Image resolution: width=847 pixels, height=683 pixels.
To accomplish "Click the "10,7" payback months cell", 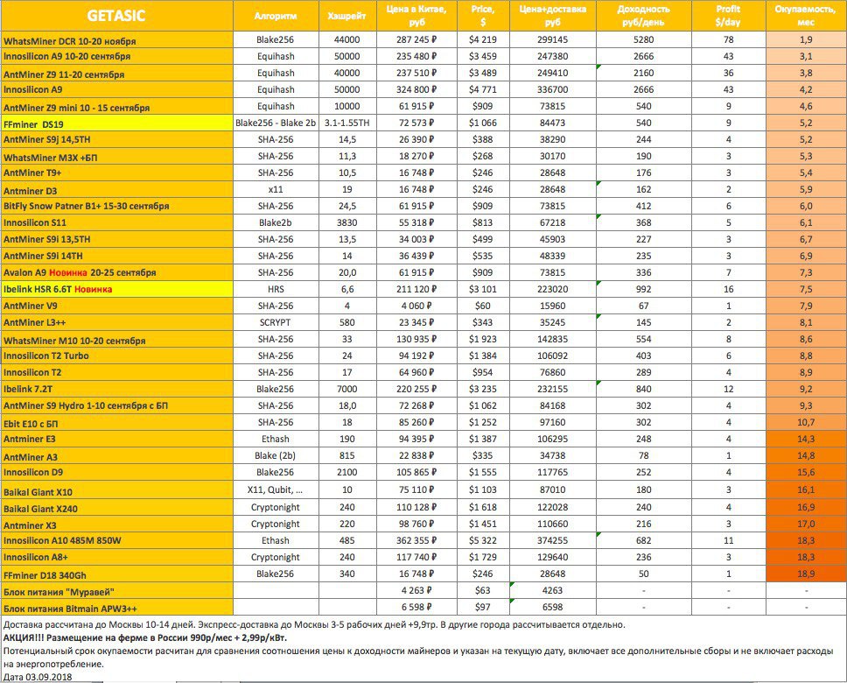I will (x=805, y=423).
